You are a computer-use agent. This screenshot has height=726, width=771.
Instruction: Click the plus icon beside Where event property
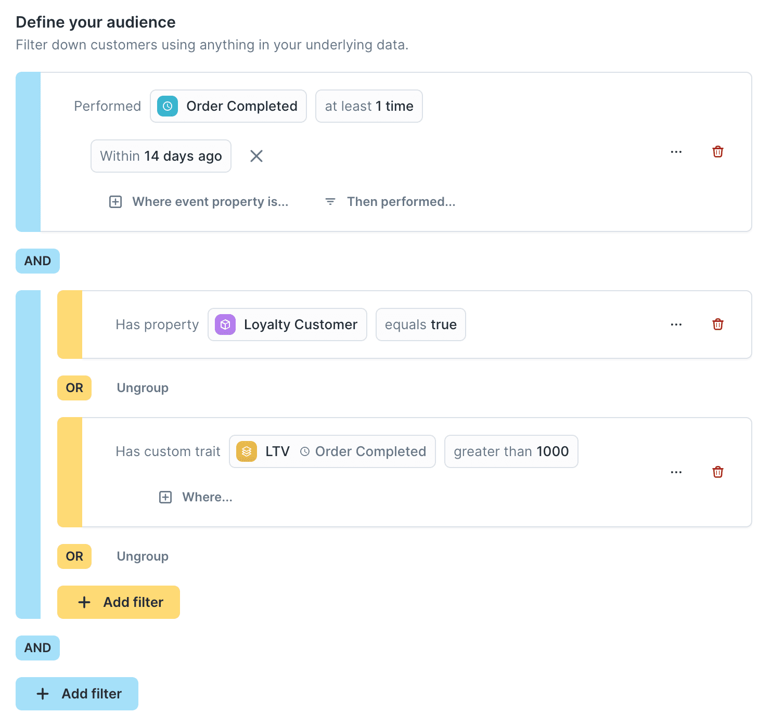click(115, 202)
